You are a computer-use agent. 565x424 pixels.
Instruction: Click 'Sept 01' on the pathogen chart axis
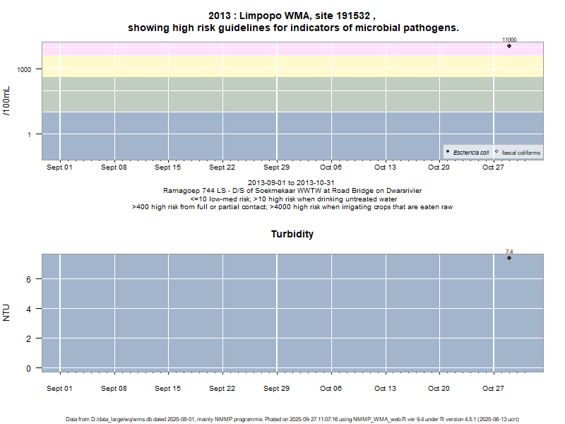coord(59,167)
